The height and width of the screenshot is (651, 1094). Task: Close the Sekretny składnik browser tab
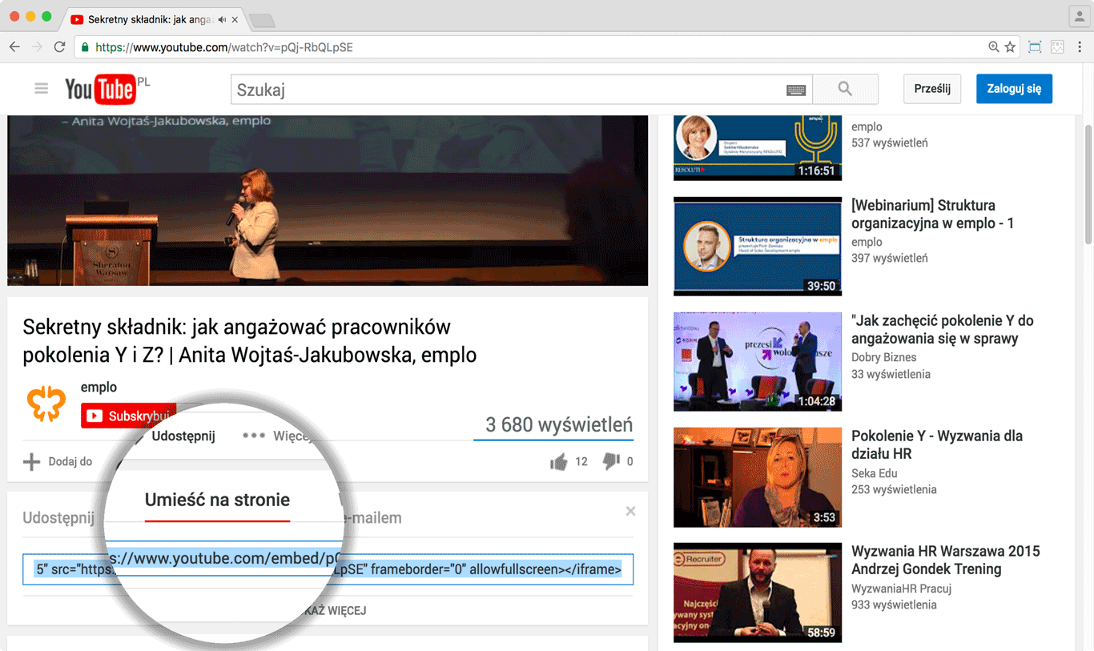(235, 19)
